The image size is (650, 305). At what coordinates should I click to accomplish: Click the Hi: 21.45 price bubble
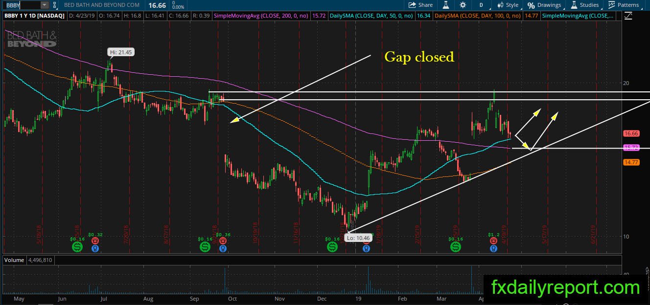pyautogui.click(x=120, y=52)
